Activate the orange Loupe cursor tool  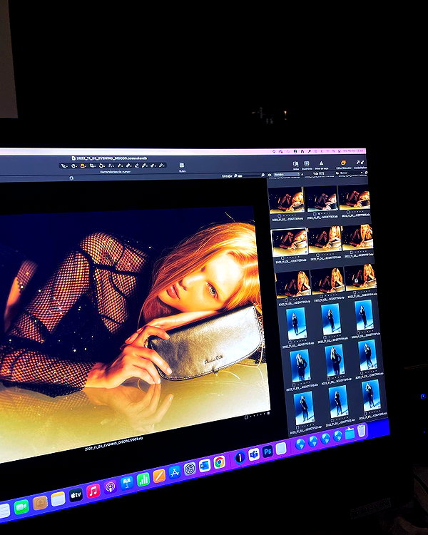coord(83,165)
